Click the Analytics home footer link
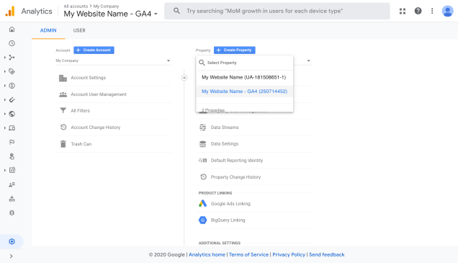The image size is (458, 263). (x=207, y=255)
